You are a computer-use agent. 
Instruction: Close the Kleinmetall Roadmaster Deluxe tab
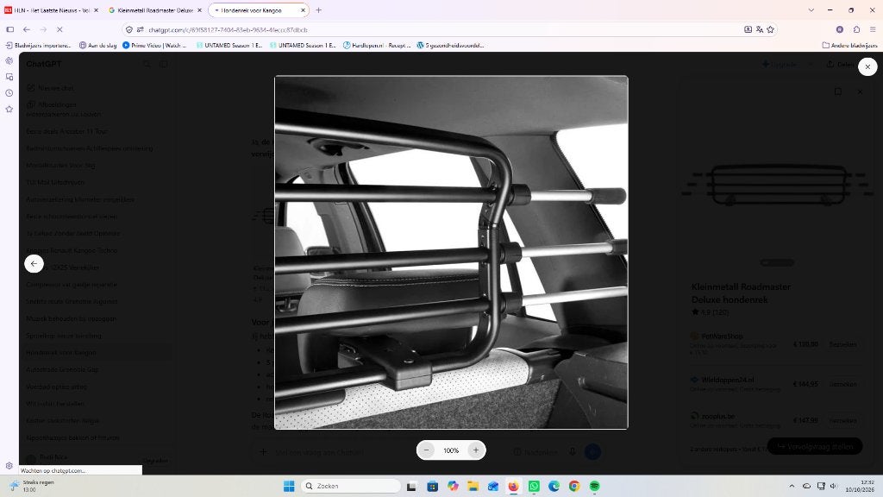click(199, 10)
